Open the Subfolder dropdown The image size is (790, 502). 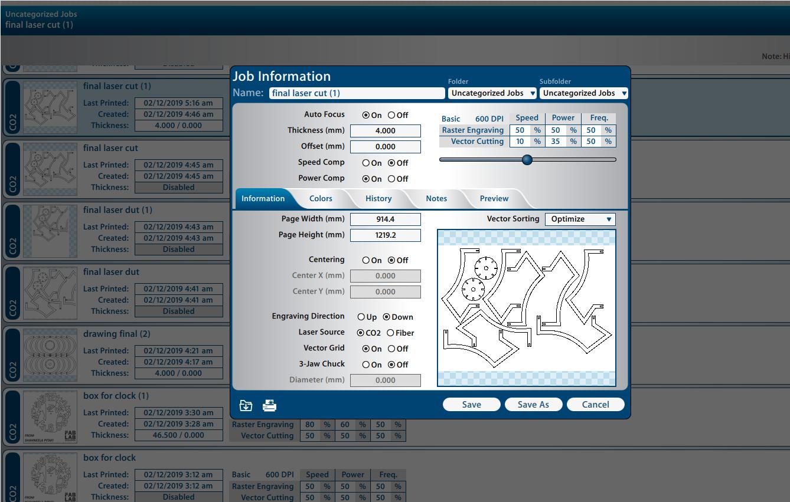584,93
